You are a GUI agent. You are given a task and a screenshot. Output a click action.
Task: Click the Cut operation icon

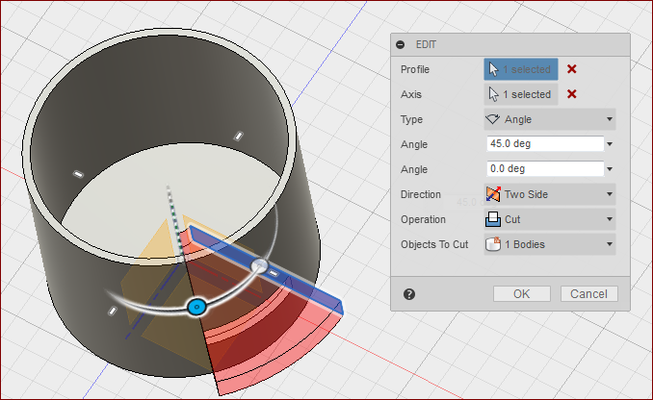tap(493, 219)
